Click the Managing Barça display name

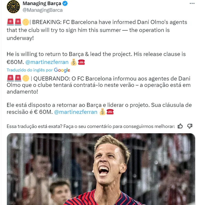(x=42, y=3)
